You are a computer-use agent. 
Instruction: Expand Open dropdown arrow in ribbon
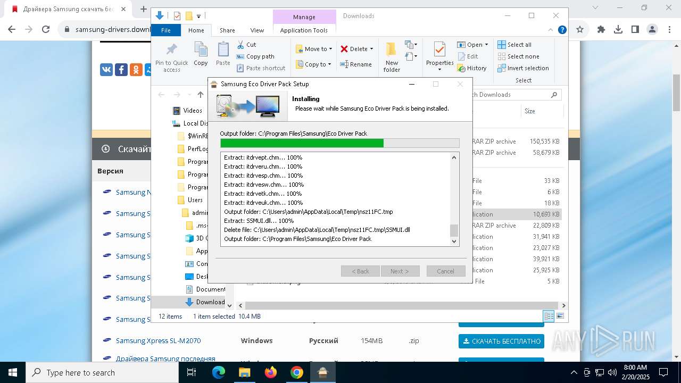[x=486, y=45]
